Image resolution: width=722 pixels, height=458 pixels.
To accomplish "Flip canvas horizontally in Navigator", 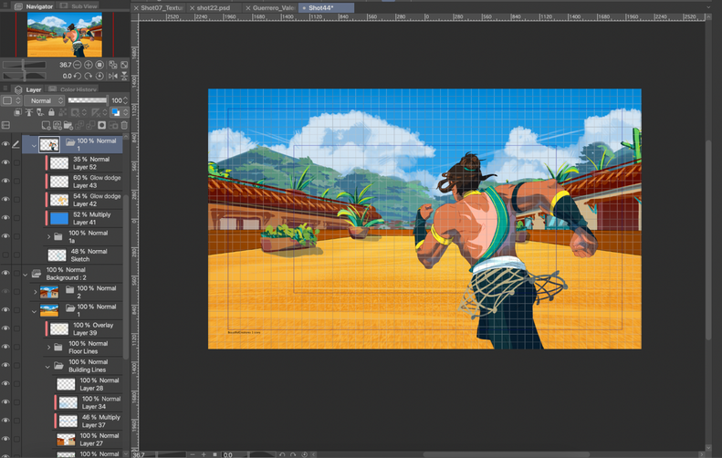I will [x=113, y=76].
